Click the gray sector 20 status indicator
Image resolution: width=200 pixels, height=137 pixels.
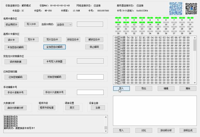118,27
